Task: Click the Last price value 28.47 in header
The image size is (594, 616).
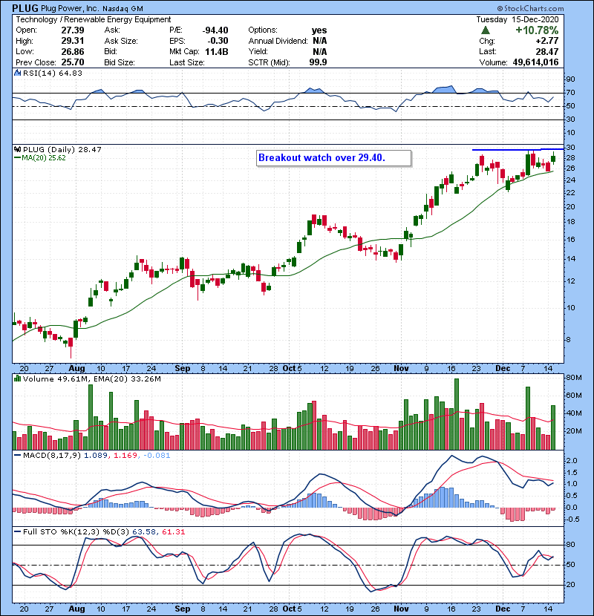Action: pos(547,51)
